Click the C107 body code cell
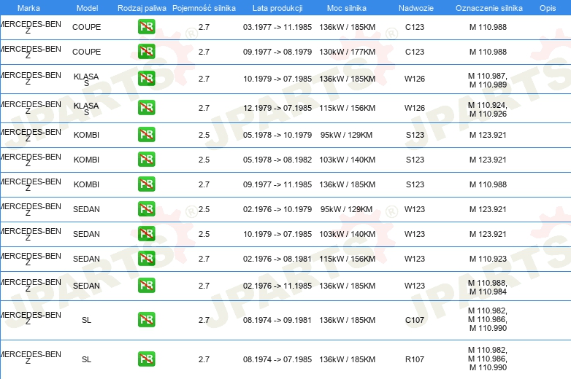571x379 pixels. (x=415, y=320)
